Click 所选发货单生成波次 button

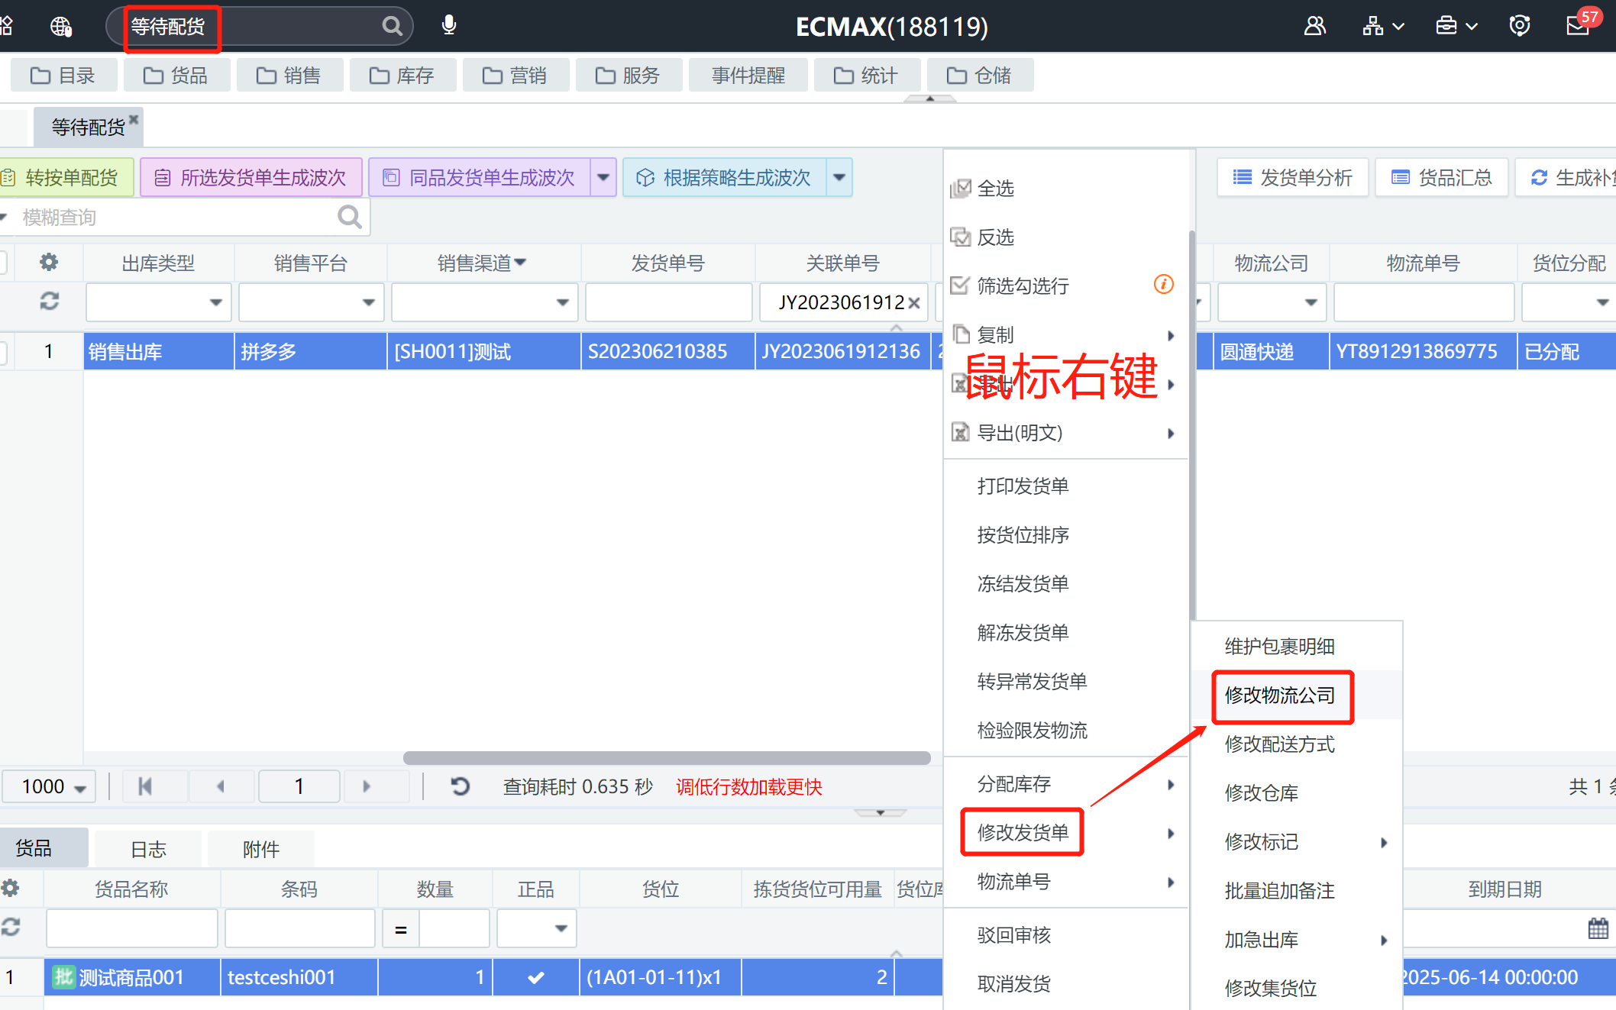pyautogui.click(x=251, y=178)
